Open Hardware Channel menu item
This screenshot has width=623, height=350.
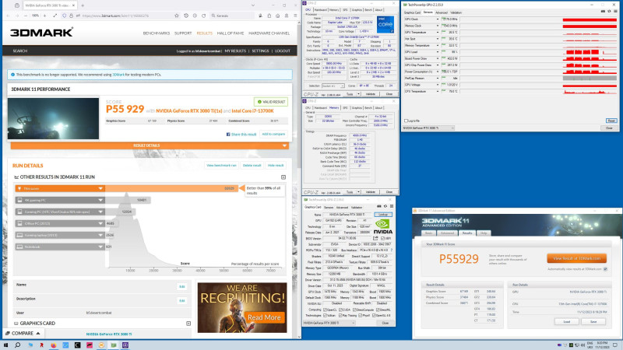point(269,33)
